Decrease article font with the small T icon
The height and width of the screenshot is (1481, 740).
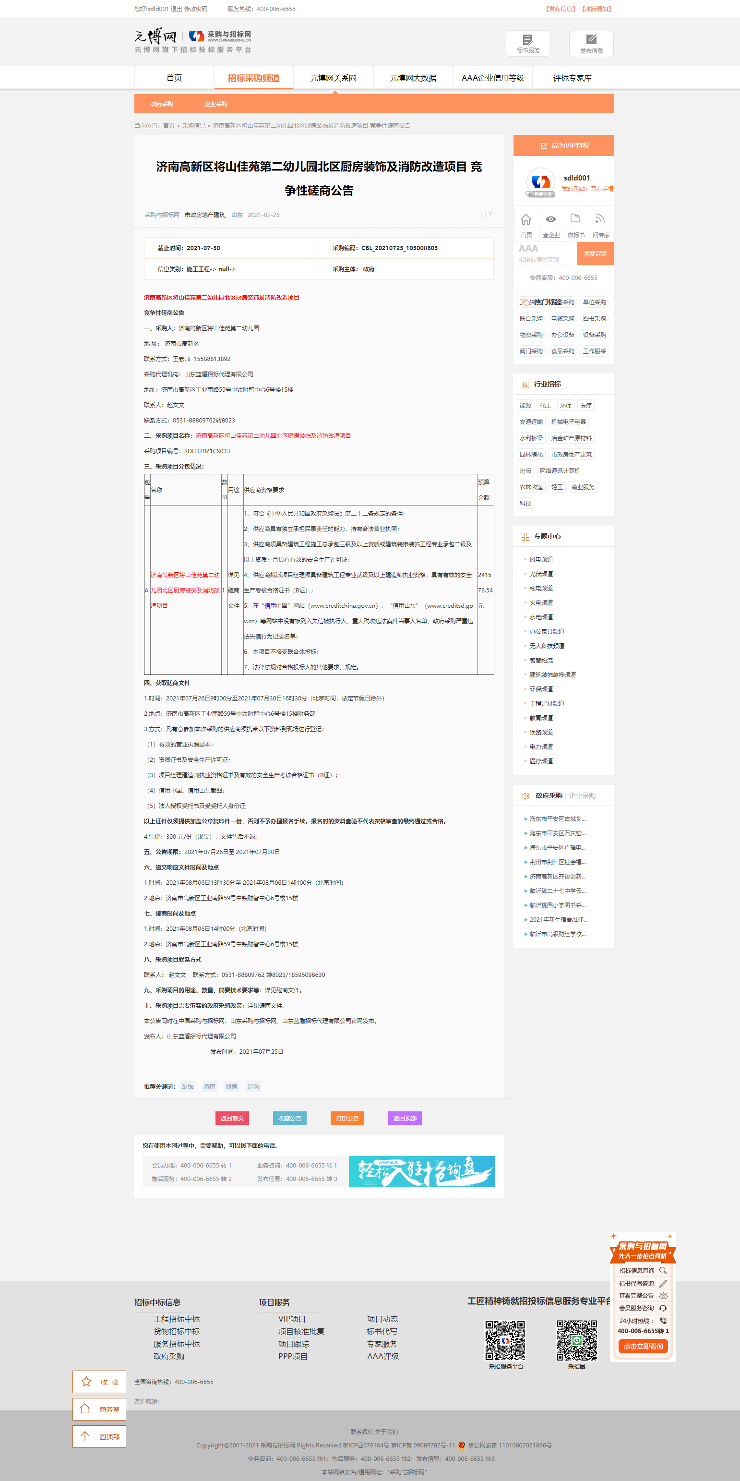click(x=481, y=215)
